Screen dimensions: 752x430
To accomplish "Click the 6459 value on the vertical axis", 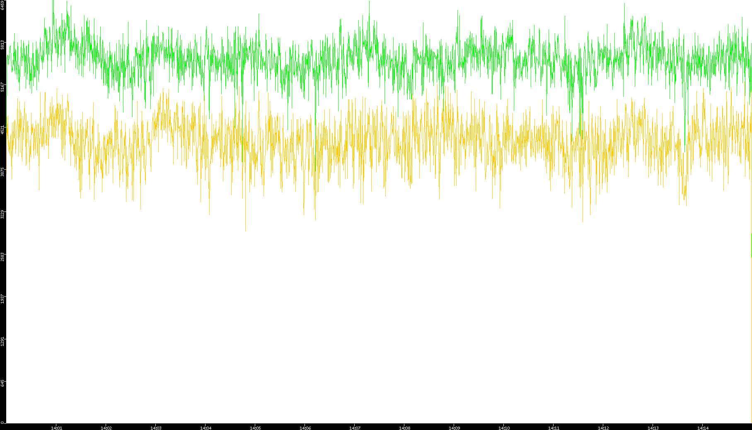I will [x=3, y=5].
